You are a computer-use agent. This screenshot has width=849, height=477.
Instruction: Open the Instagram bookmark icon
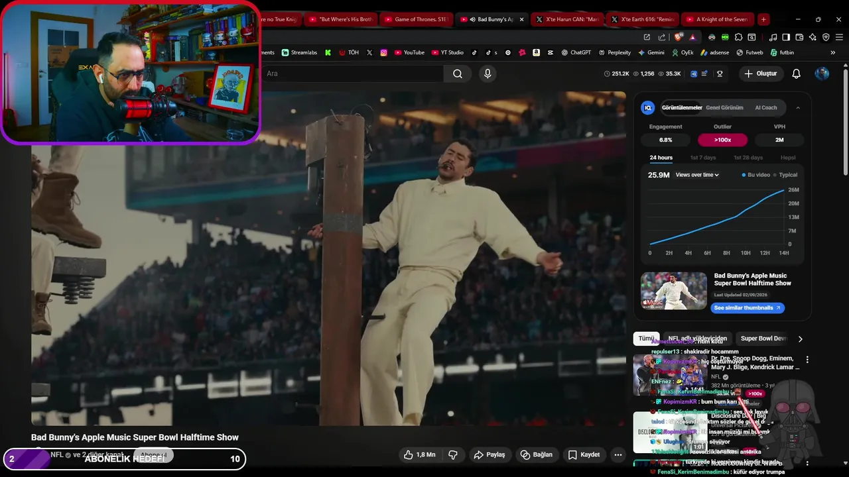click(x=383, y=52)
